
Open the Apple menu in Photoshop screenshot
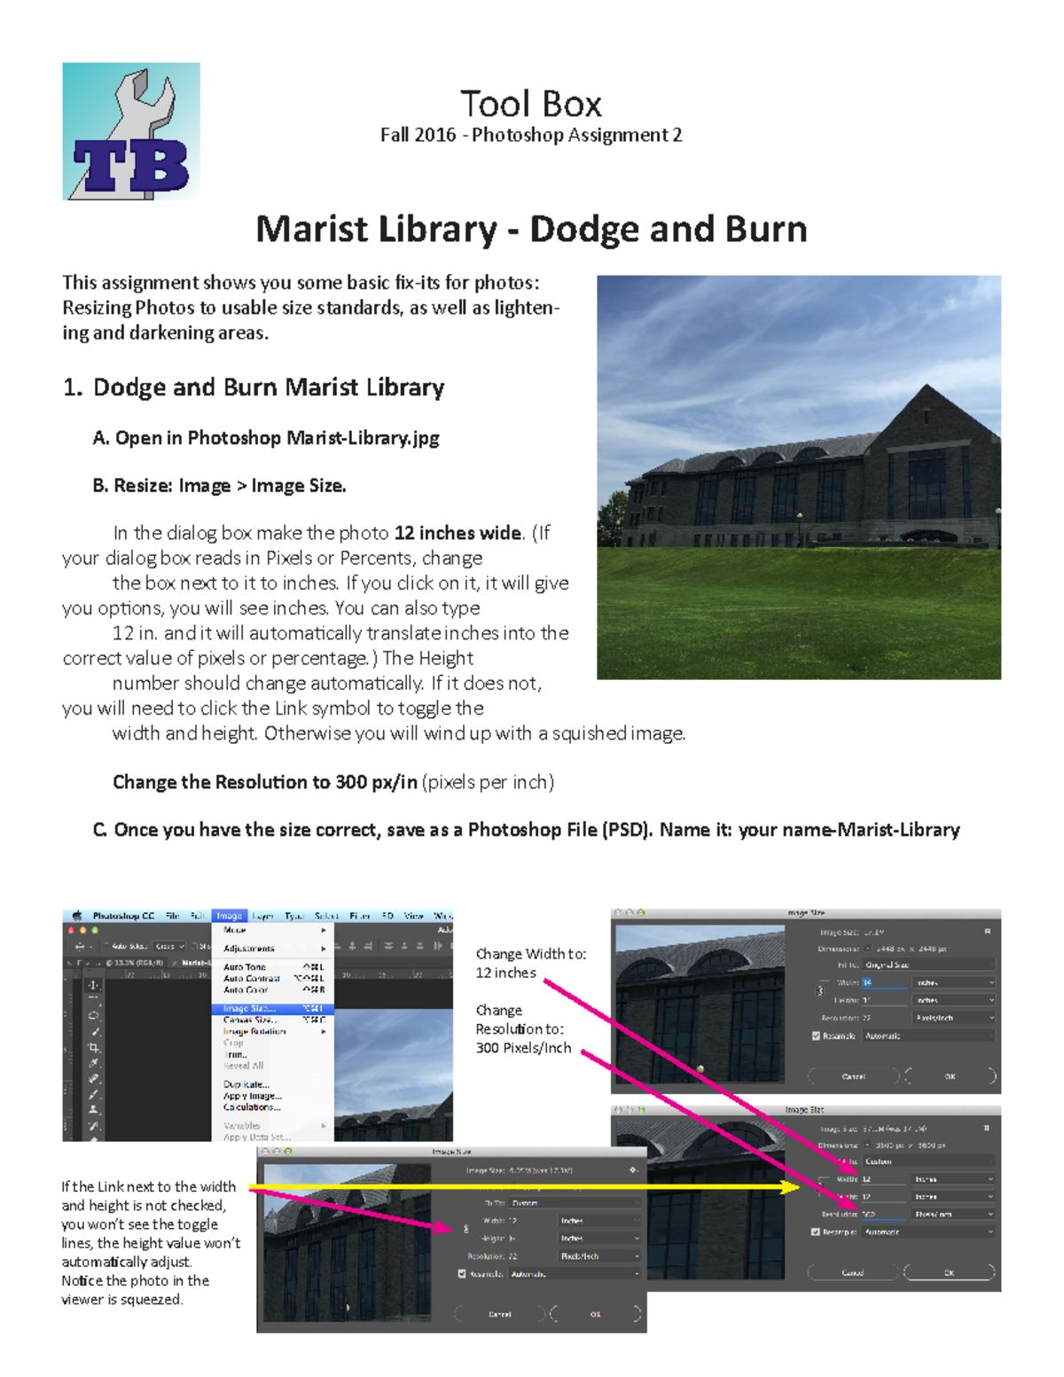tap(76, 916)
